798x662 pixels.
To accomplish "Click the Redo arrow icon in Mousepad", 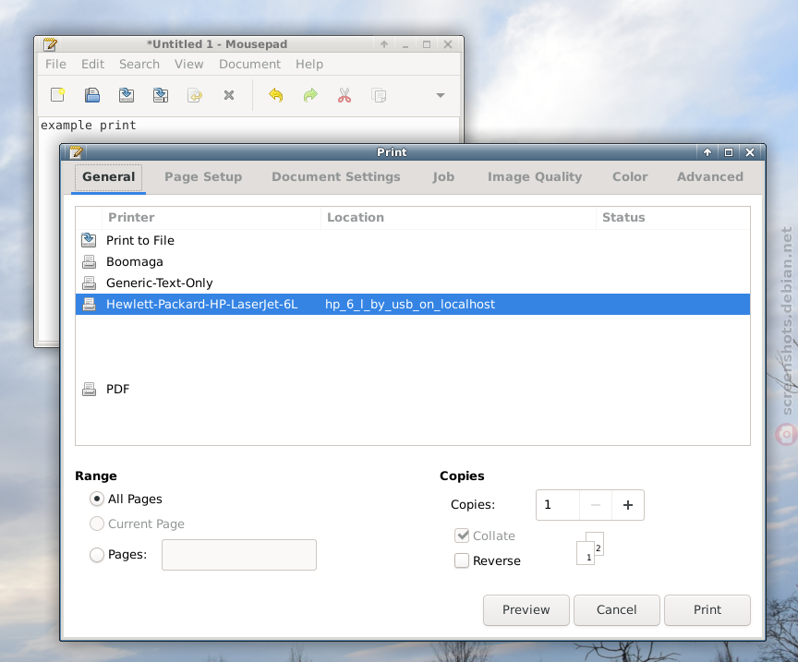I will [310, 95].
